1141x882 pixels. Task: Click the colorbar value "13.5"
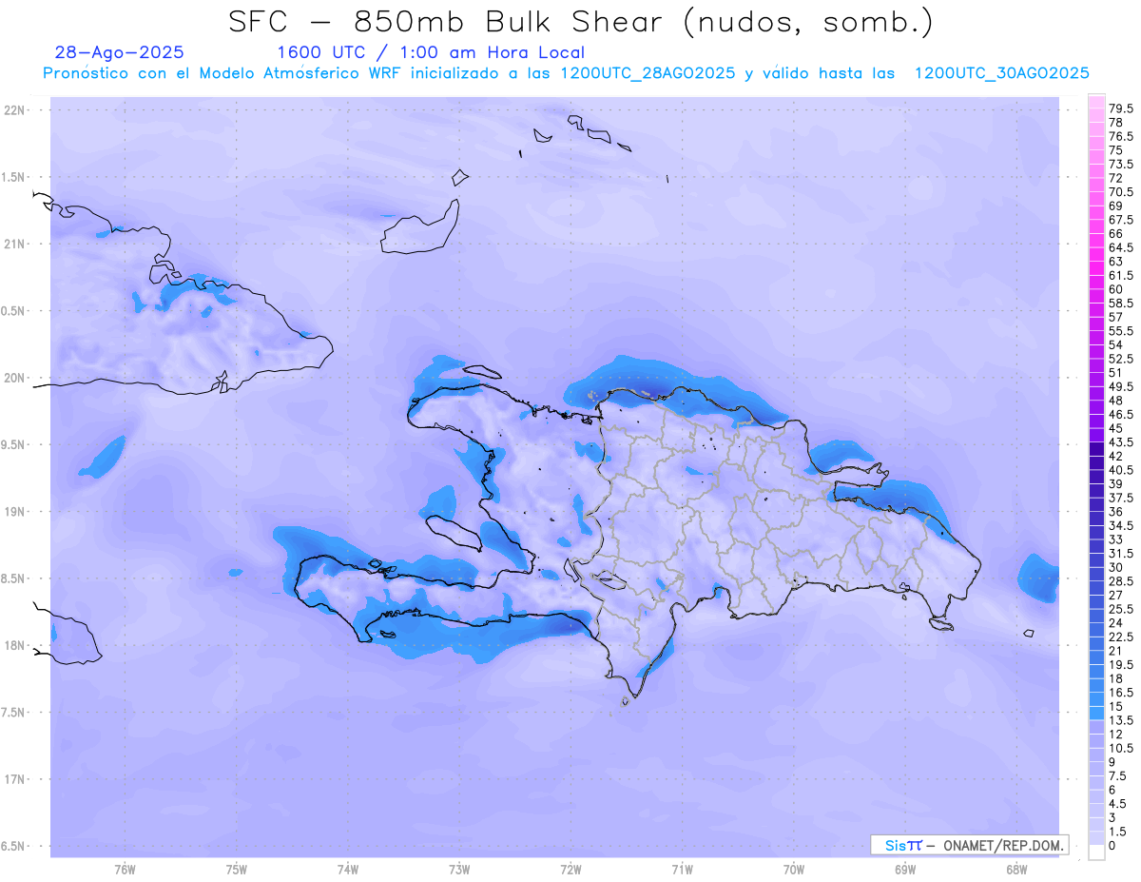1121,720
